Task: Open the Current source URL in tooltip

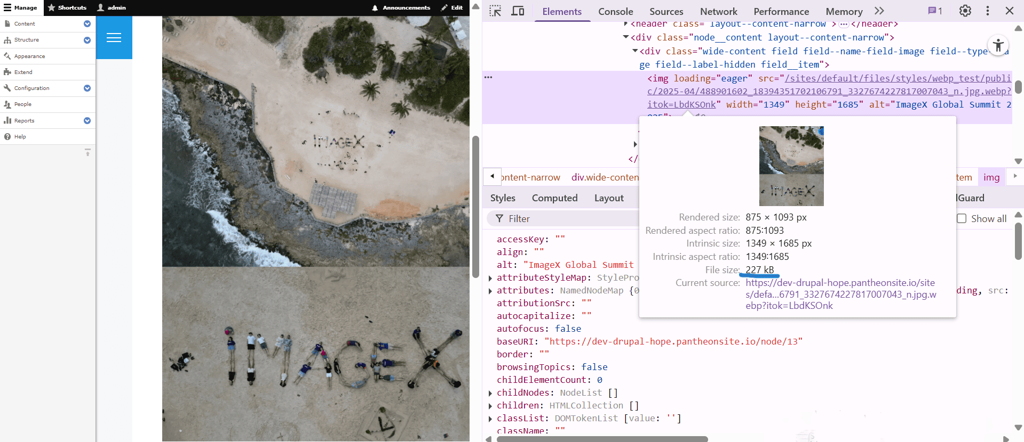Action: click(840, 294)
